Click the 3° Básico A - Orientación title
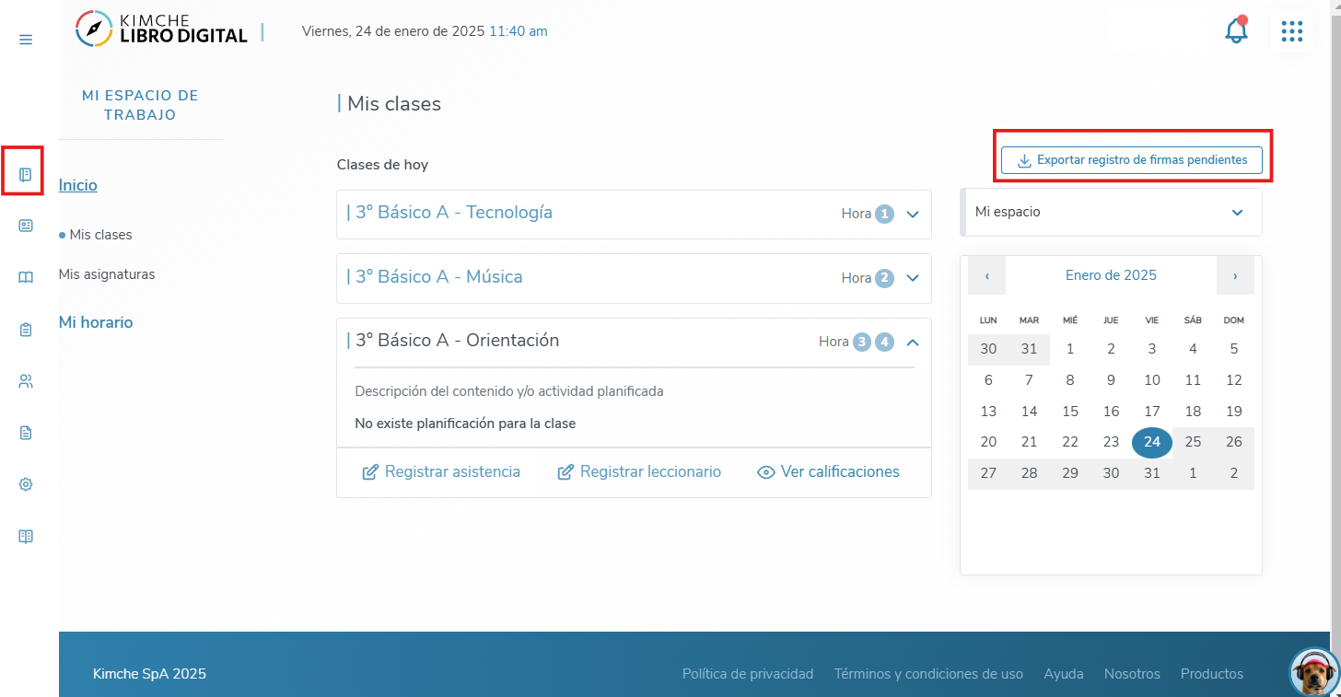Viewport: 1341px width, 697px height. pyautogui.click(x=458, y=340)
